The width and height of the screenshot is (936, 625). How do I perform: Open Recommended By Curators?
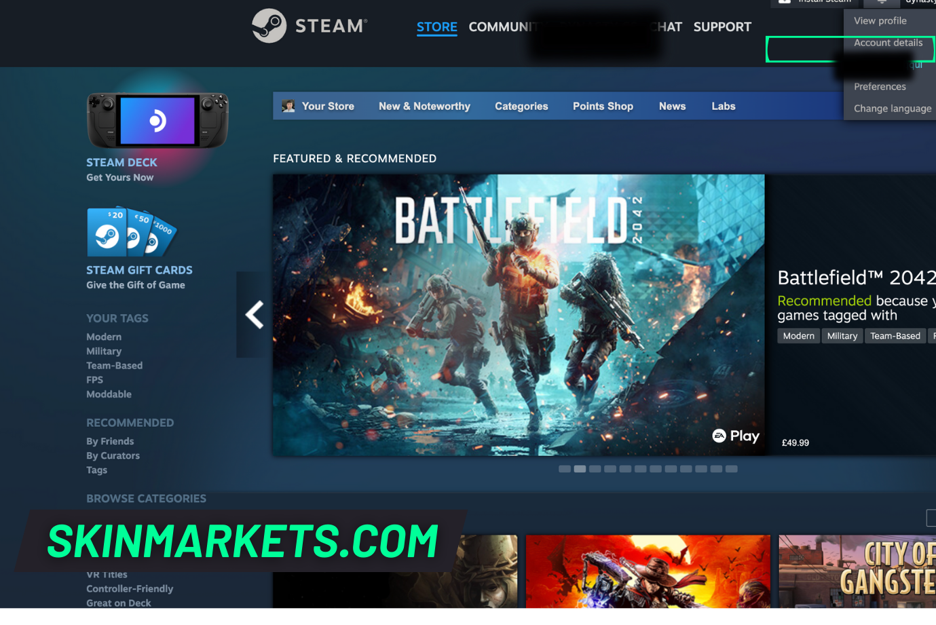click(x=113, y=456)
